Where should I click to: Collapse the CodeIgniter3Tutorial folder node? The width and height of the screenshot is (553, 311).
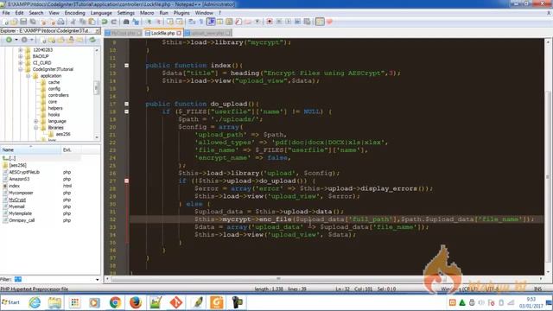pos(21,69)
